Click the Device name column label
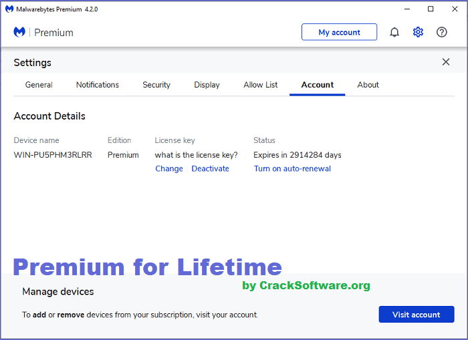Image resolution: width=468 pixels, height=340 pixels. (x=36, y=140)
